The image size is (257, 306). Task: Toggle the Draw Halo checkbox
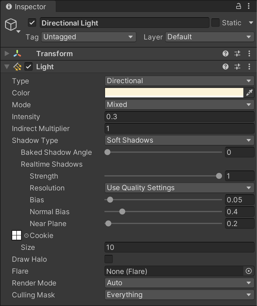pos(109,259)
